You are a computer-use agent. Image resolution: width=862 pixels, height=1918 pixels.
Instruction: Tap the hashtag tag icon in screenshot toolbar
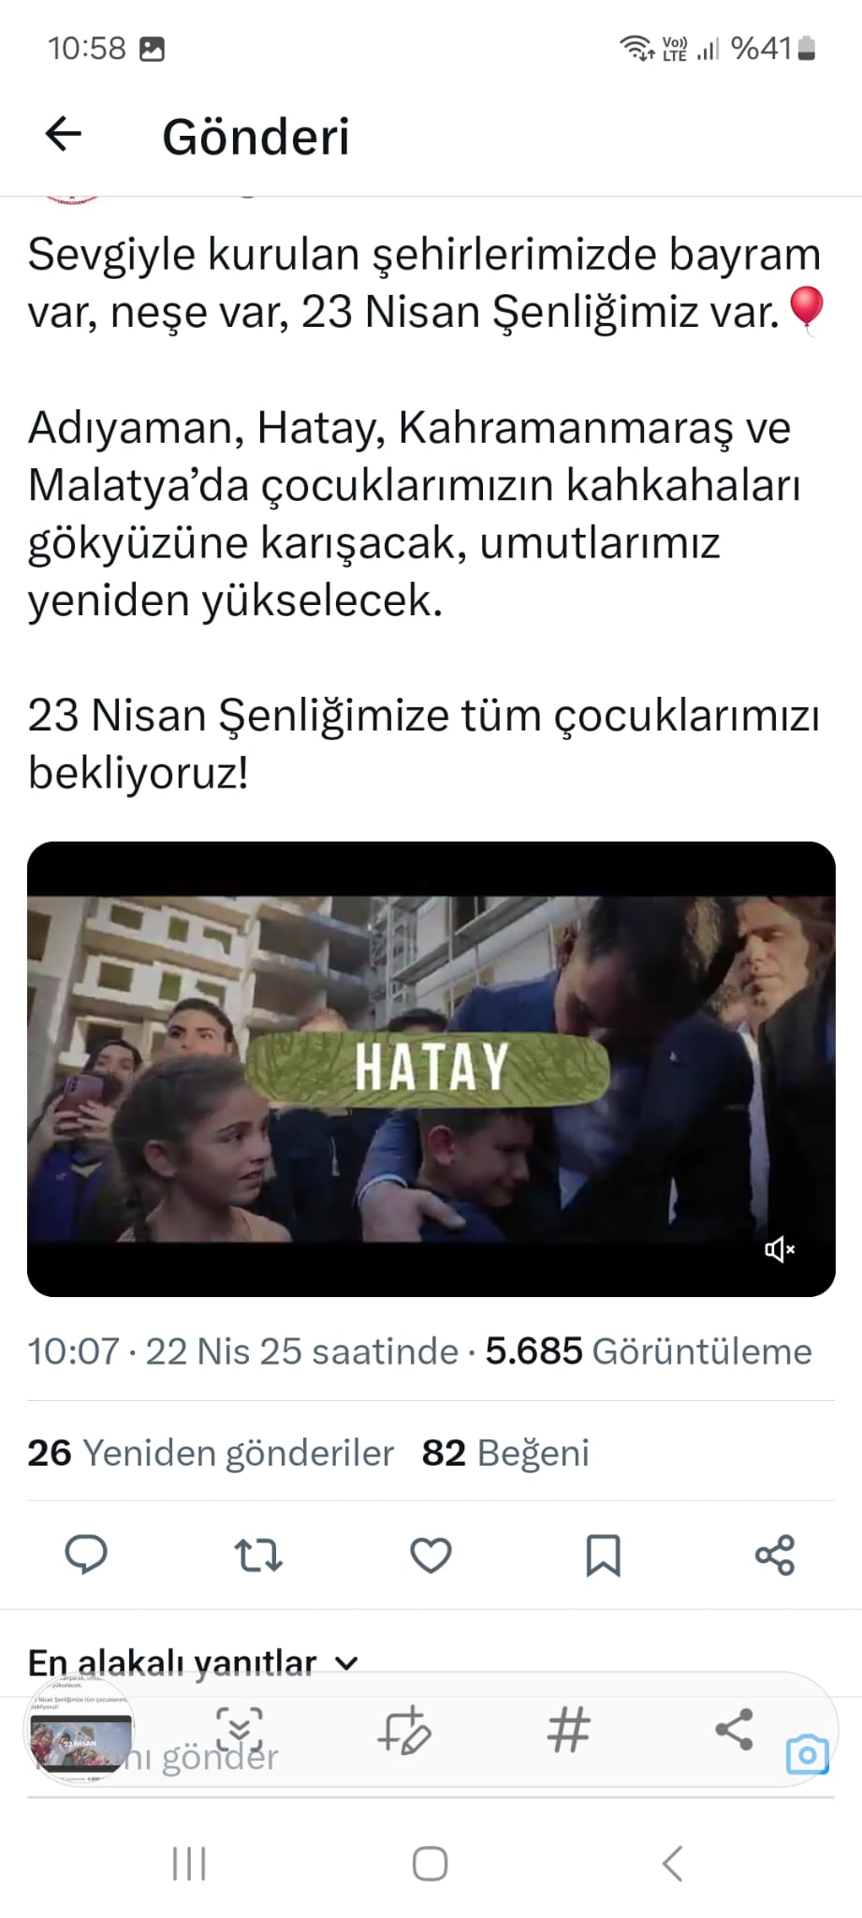(569, 1730)
